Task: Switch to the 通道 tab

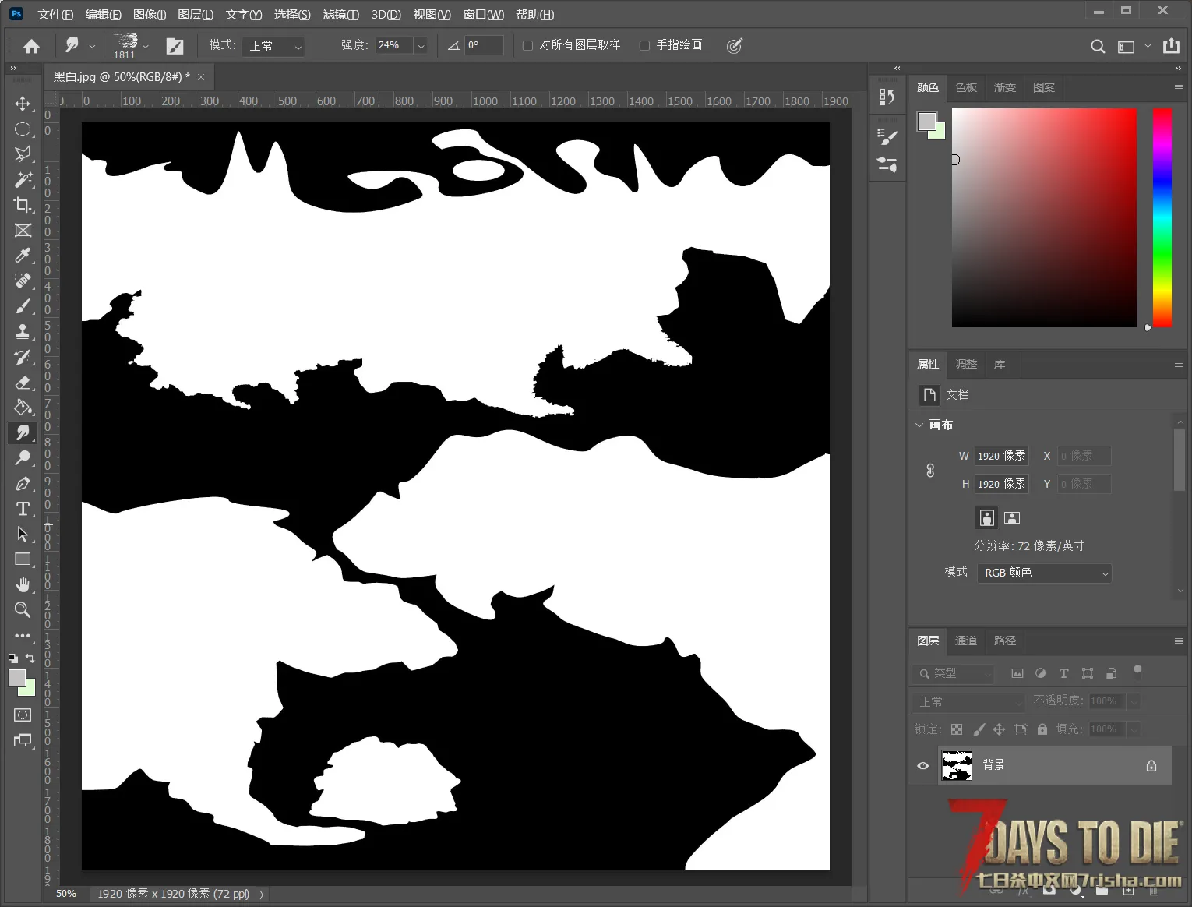Action: pyautogui.click(x=966, y=641)
